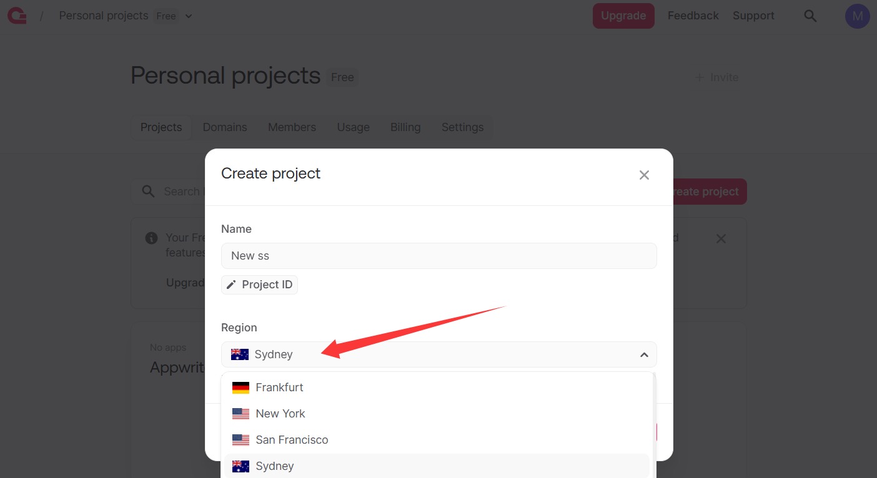The image size is (877, 478).
Task: Go to the Members tab
Action: 292,127
